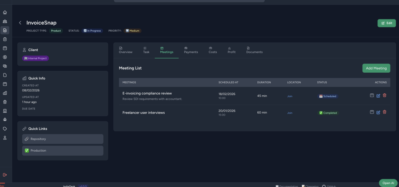Screen dimensions: 399x187
Task: Open the building company sidebar icon
Action: (5, 111)
